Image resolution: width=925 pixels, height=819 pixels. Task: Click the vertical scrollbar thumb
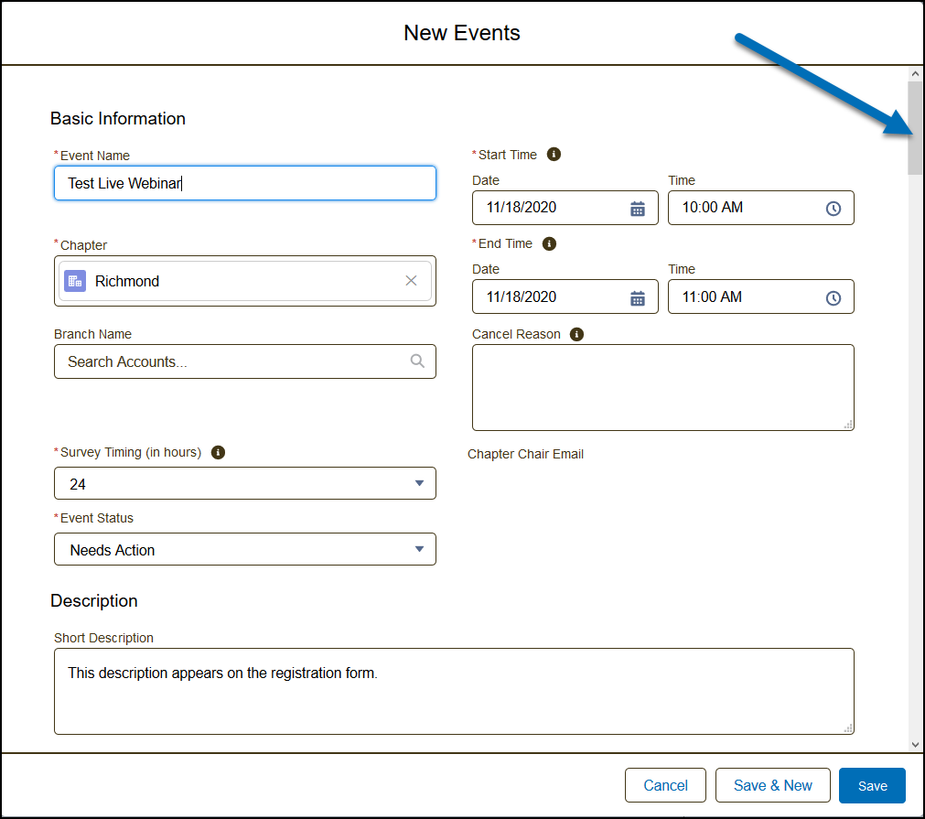tap(915, 128)
